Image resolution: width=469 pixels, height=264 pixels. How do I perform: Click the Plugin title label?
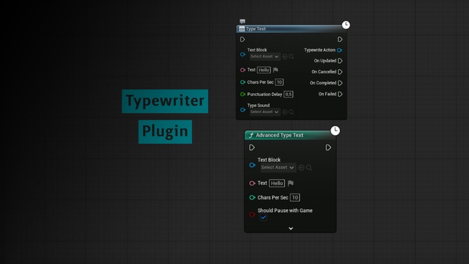165,132
